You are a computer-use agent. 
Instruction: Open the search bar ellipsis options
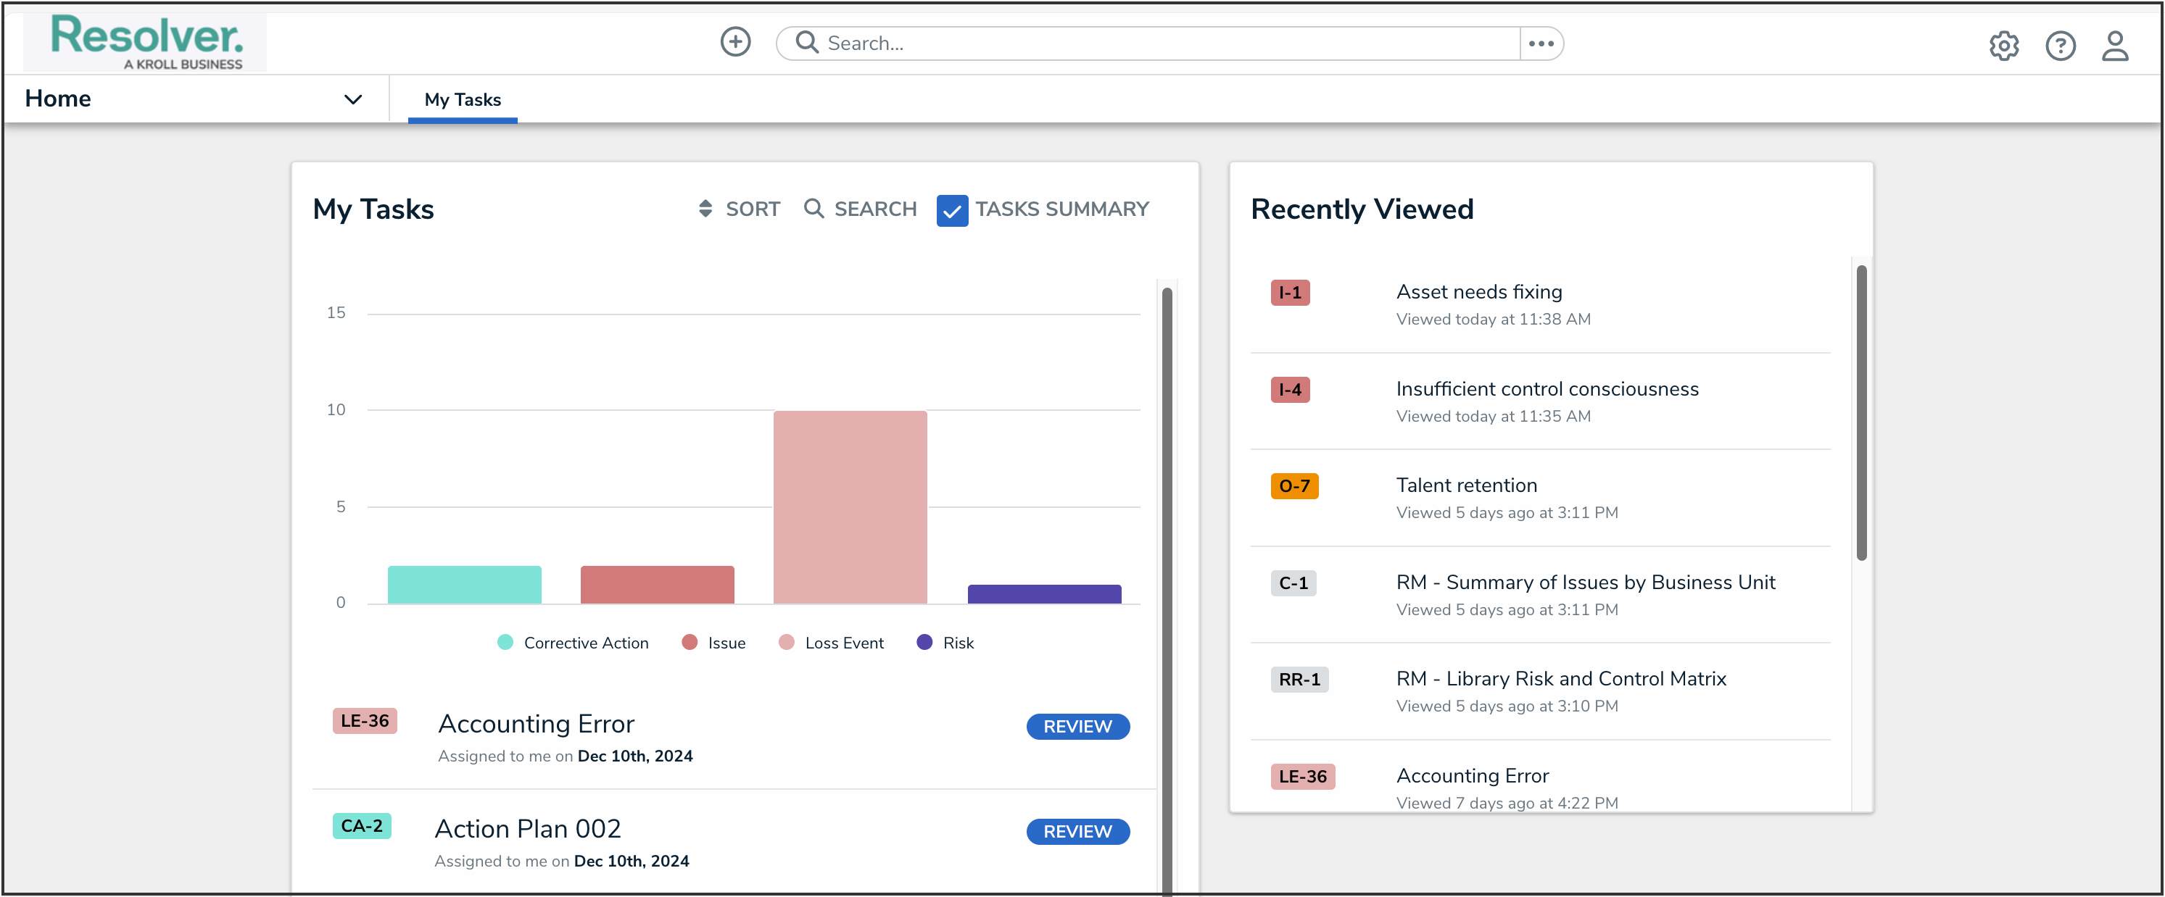pyautogui.click(x=1541, y=43)
